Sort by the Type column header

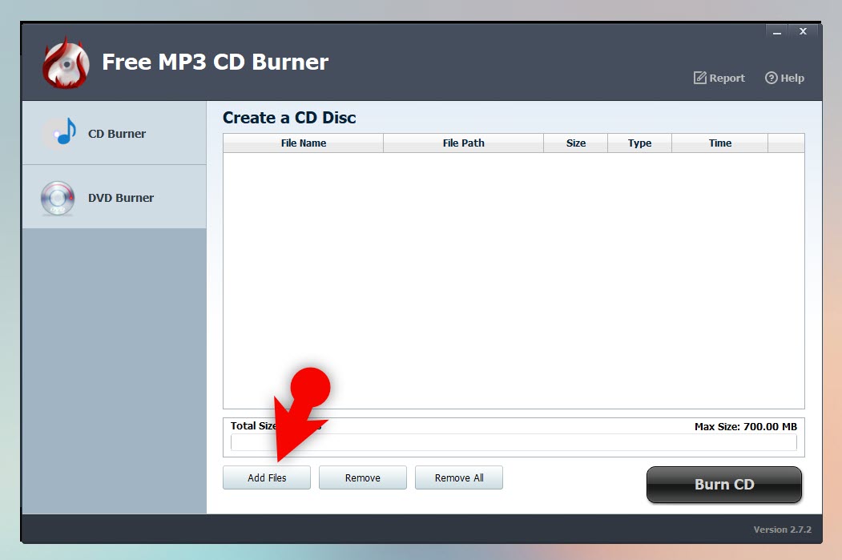click(639, 143)
